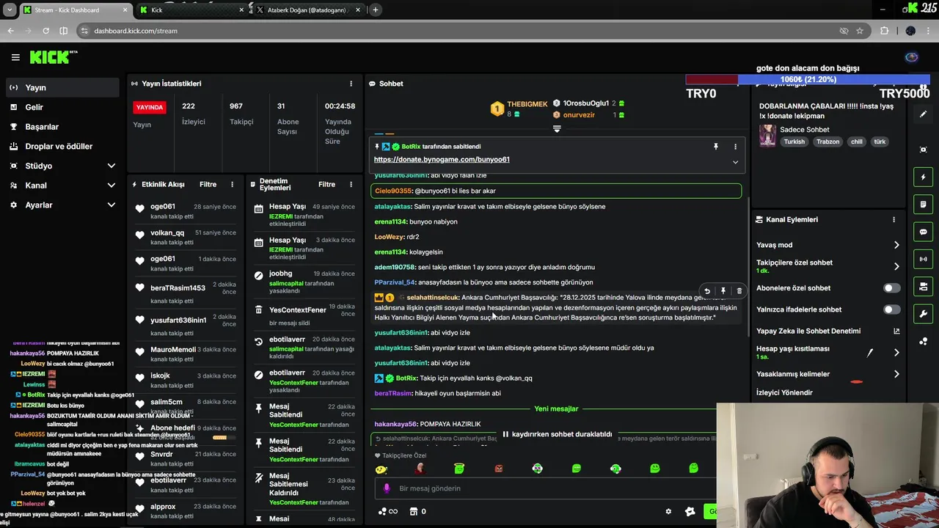Unpin the BotRix pinned message
The image size is (939, 528).
[x=716, y=147]
